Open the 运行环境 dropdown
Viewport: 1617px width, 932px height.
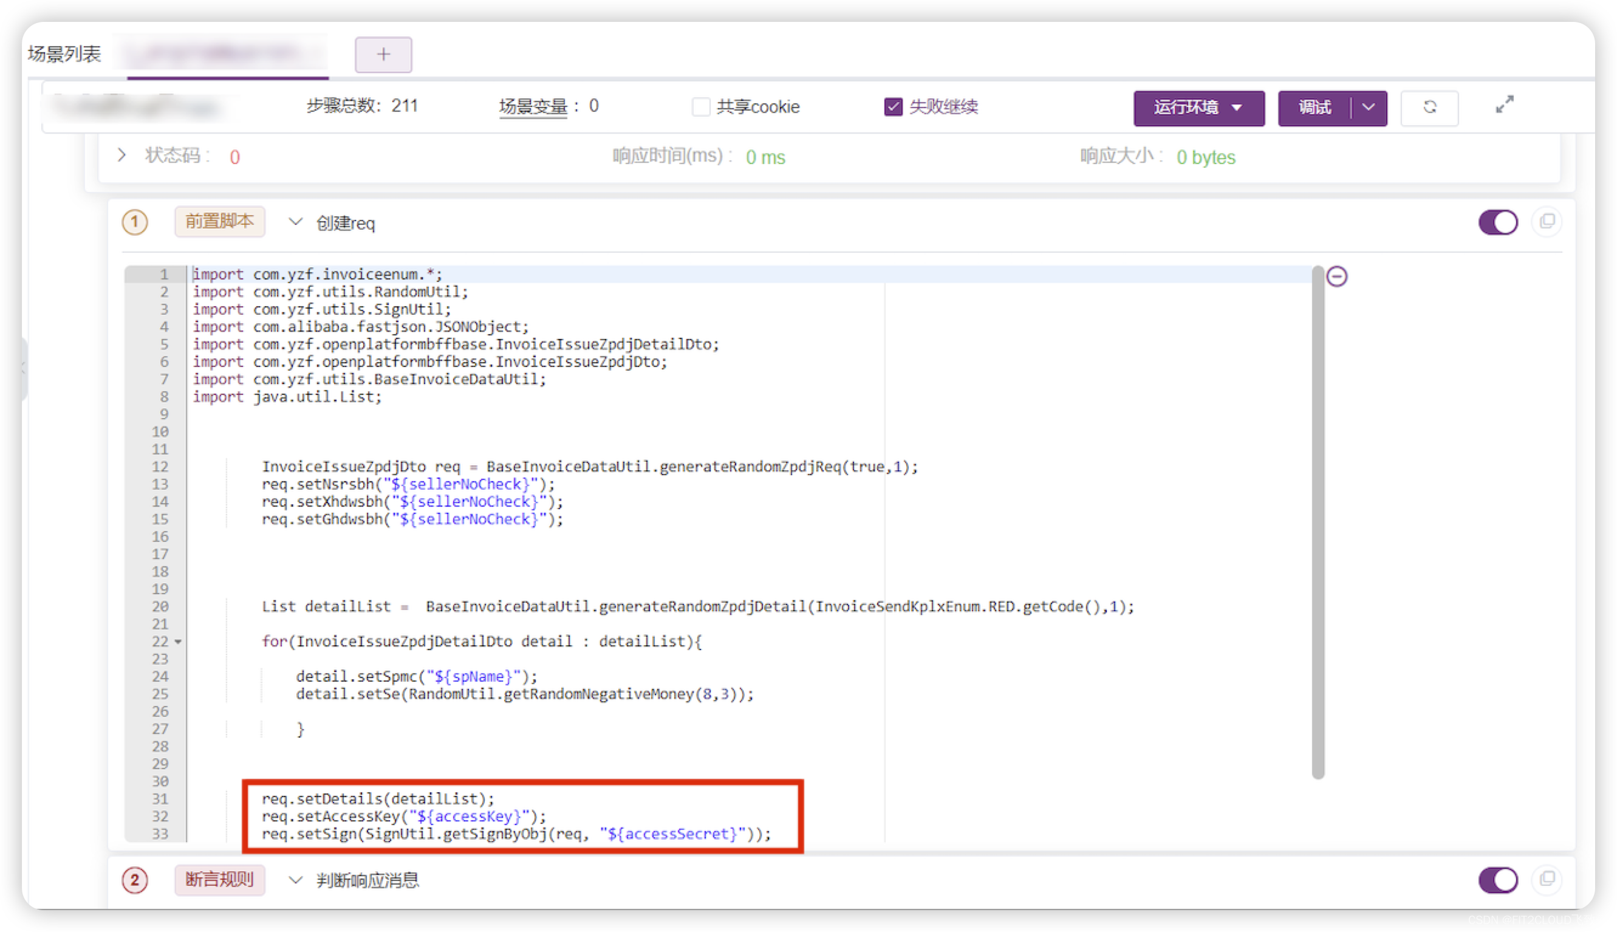[x=1198, y=108]
